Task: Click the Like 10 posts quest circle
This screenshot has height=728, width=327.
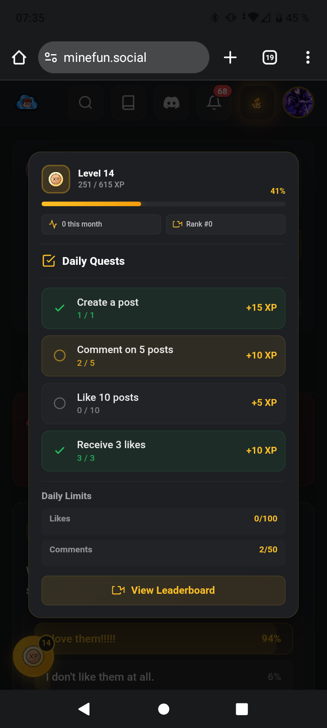Action: point(59,403)
